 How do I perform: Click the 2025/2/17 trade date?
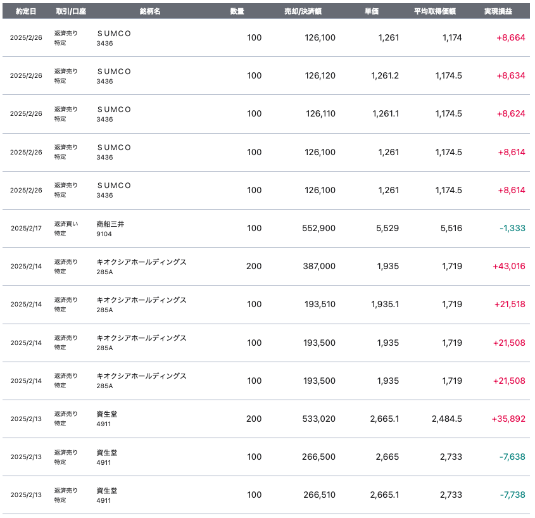point(26,229)
